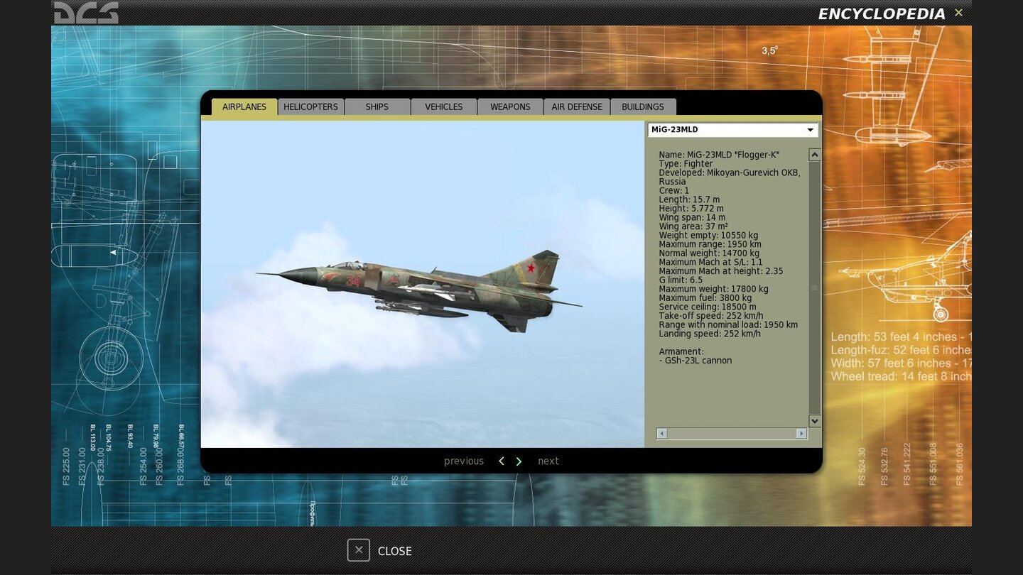Click 'Take-off speed: 252 km/h' text
The height and width of the screenshot is (575, 1023).
(x=711, y=316)
